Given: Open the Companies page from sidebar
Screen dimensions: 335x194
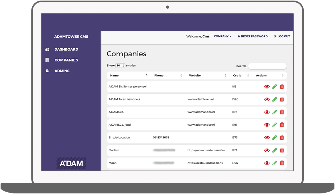Looking at the screenshot, I should pyautogui.click(x=66, y=60).
